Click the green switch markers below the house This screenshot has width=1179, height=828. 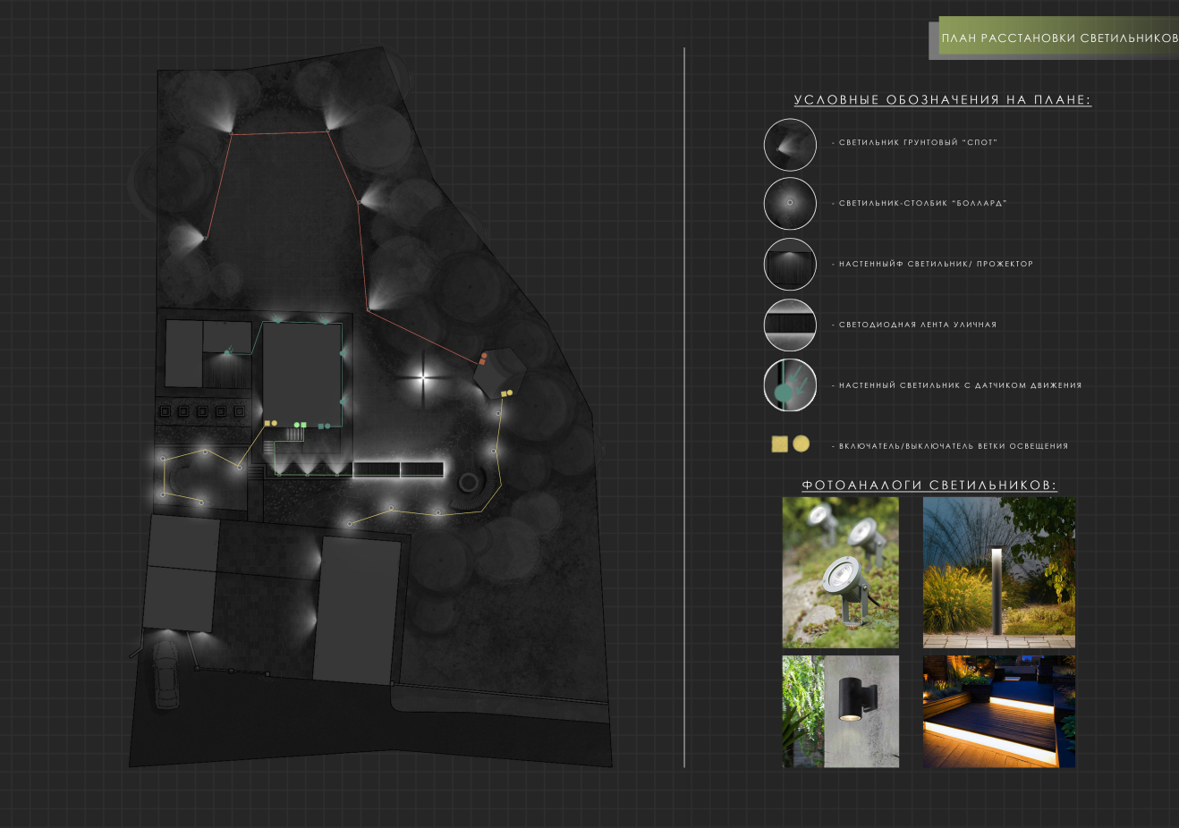pyautogui.click(x=301, y=425)
